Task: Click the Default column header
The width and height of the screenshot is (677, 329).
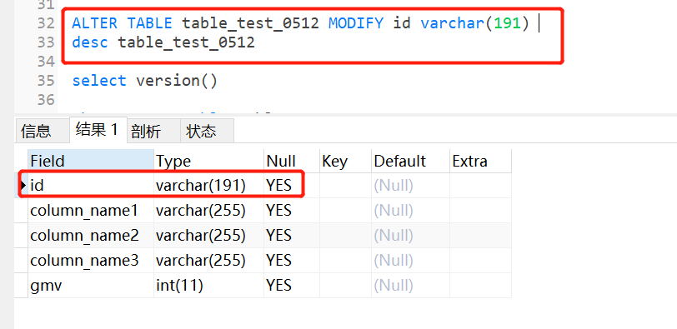Action: click(410, 161)
